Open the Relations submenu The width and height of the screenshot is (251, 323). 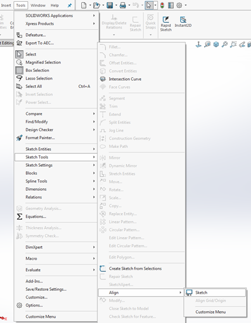[56, 197]
